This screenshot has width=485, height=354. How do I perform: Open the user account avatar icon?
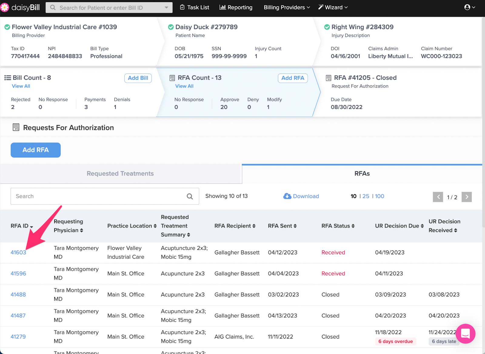(x=467, y=7)
